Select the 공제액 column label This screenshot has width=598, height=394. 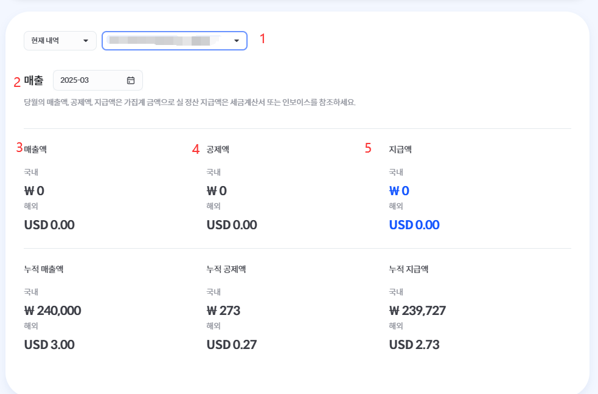point(218,150)
